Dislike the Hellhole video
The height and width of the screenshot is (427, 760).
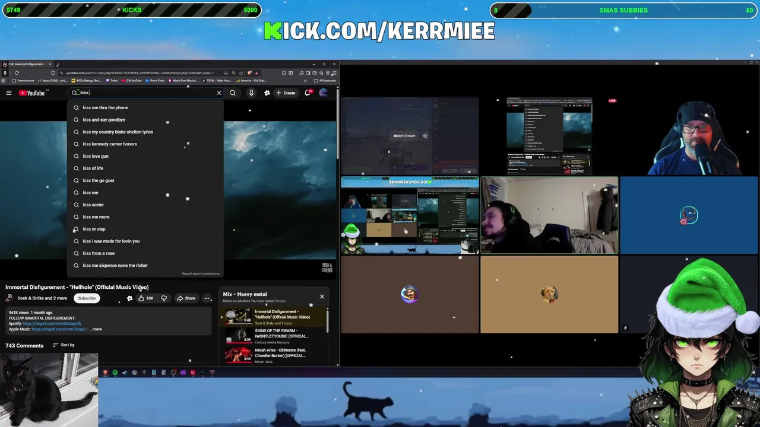pos(164,298)
